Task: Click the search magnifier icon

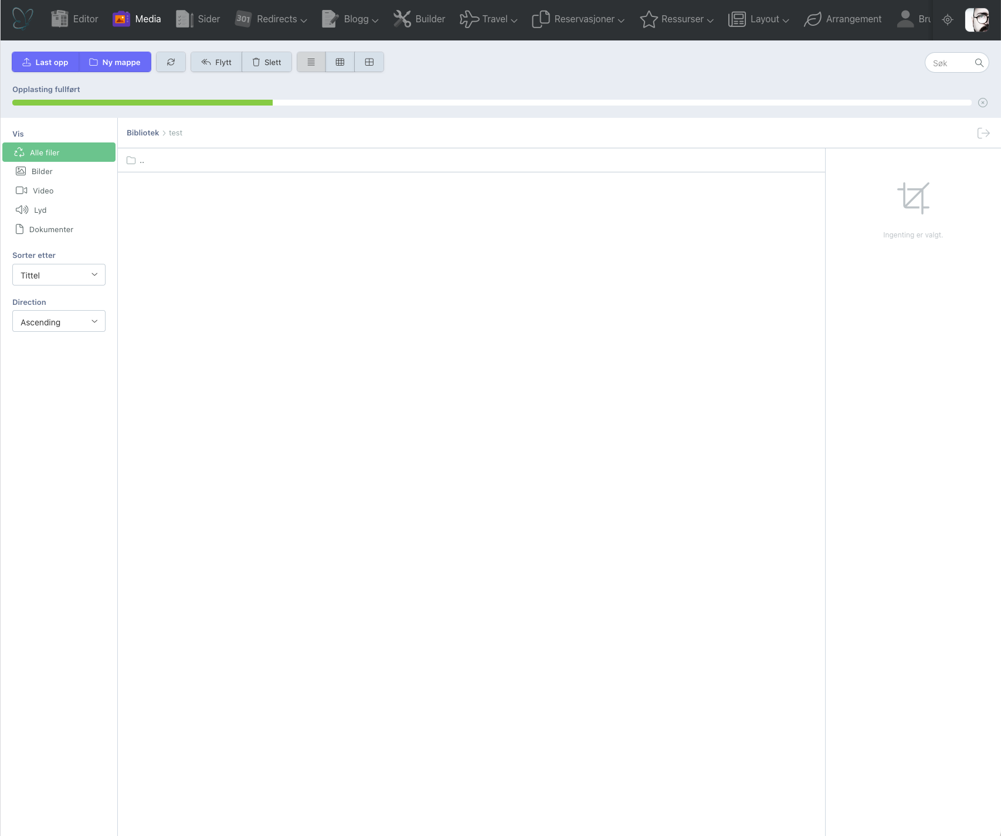Action: pyautogui.click(x=979, y=63)
